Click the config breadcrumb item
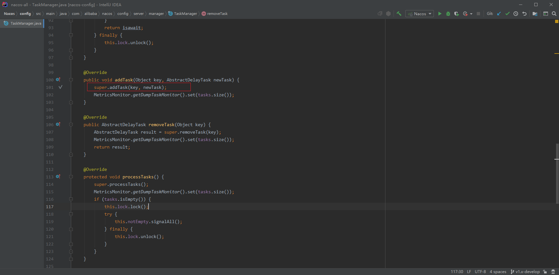 coord(25,14)
